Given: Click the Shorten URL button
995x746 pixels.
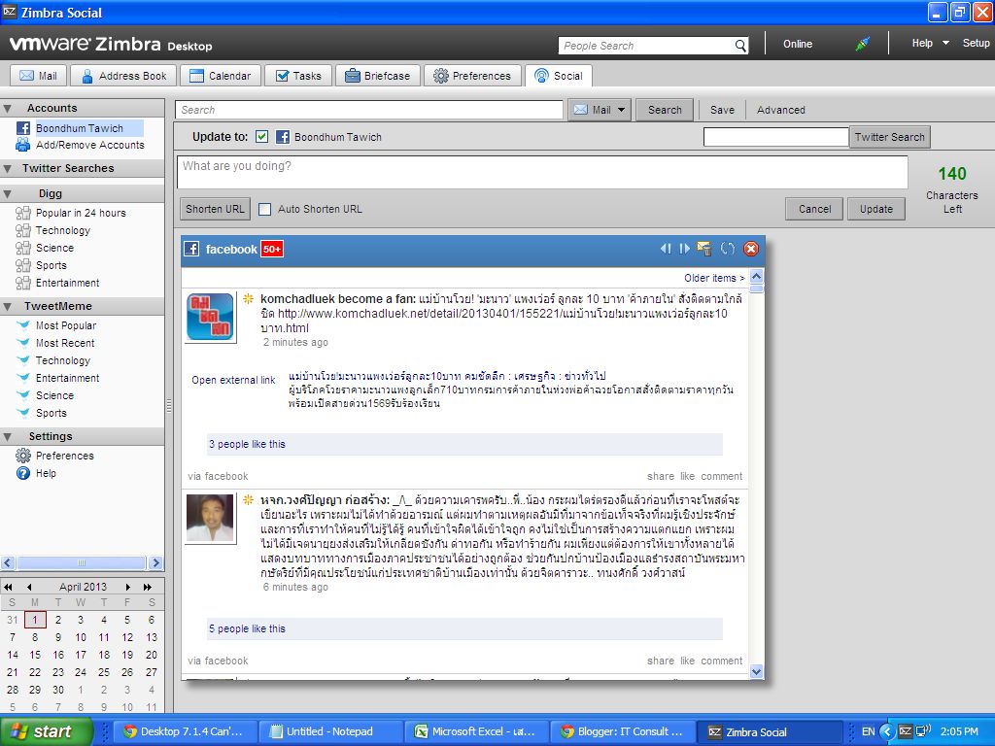Looking at the screenshot, I should pos(215,209).
